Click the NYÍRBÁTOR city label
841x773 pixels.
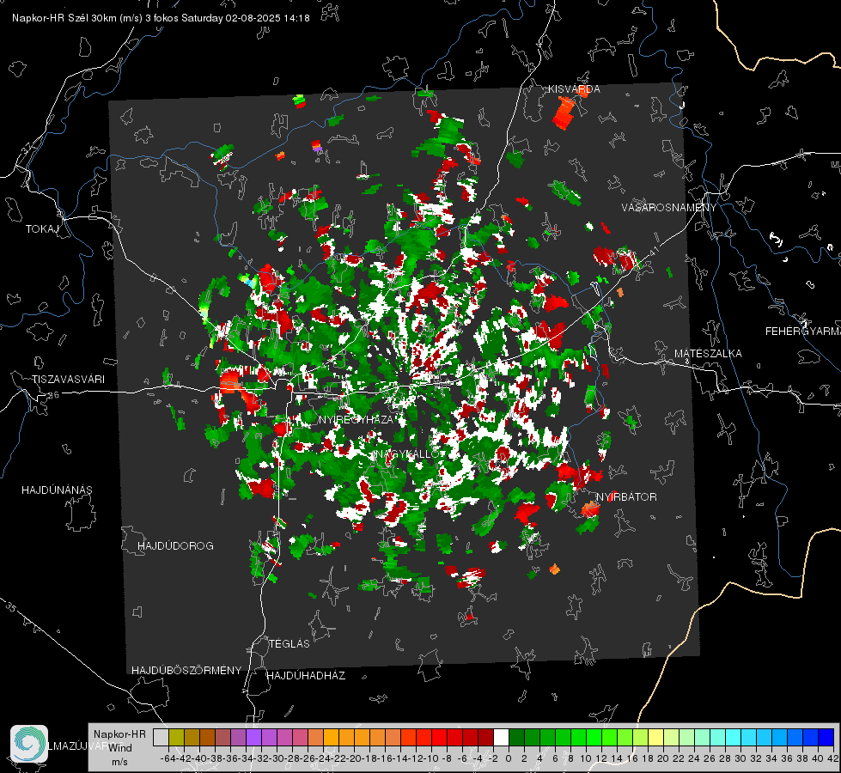click(x=626, y=497)
